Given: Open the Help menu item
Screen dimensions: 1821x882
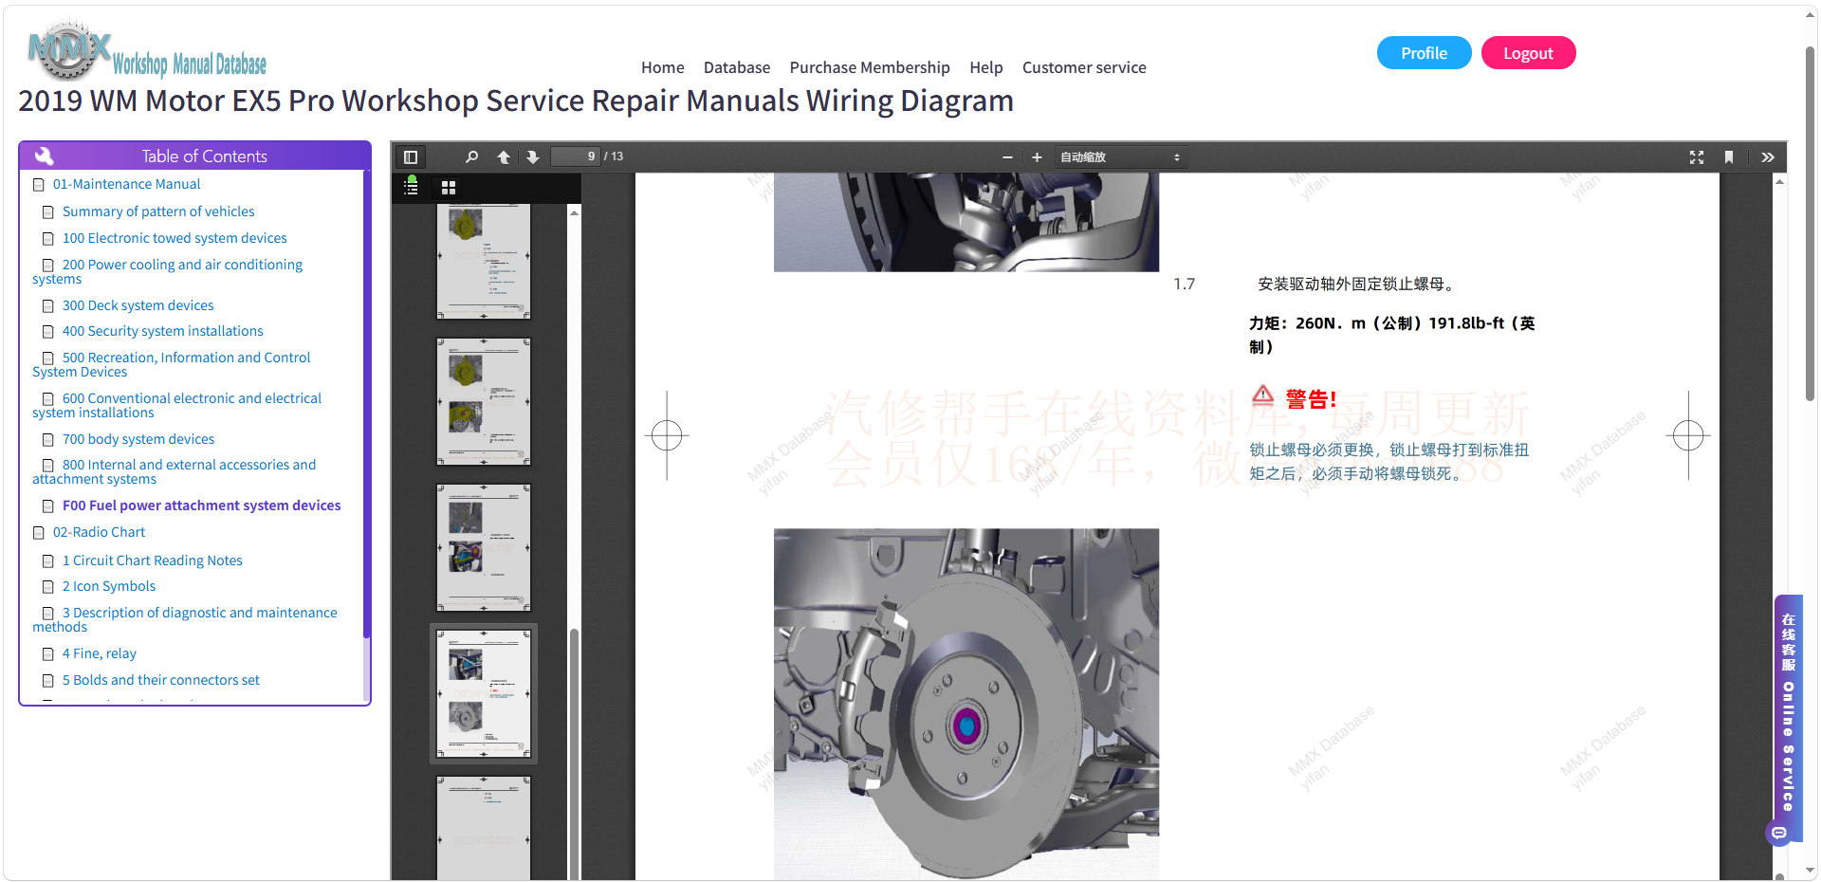Looking at the screenshot, I should [x=985, y=67].
